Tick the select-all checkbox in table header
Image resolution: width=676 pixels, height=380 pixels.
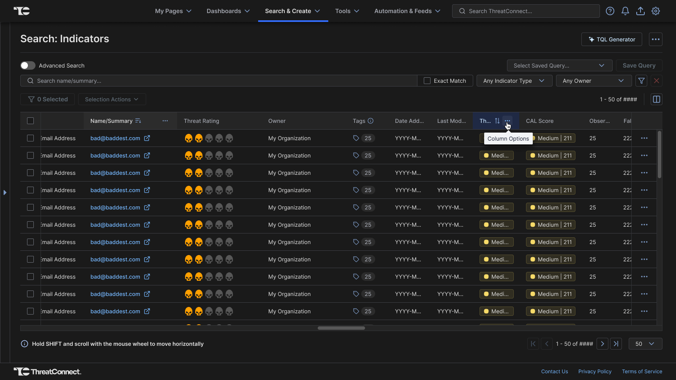pyautogui.click(x=30, y=121)
